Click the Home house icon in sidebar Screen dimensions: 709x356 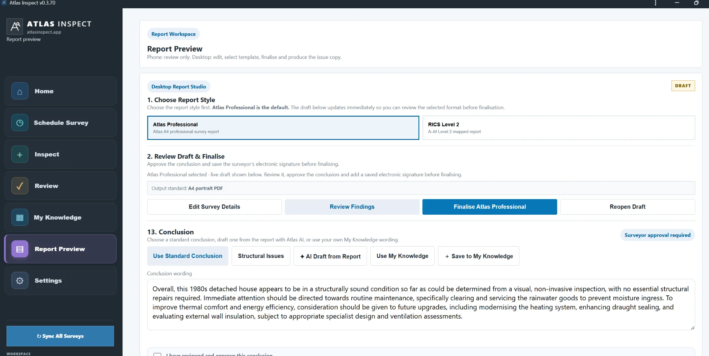click(20, 91)
